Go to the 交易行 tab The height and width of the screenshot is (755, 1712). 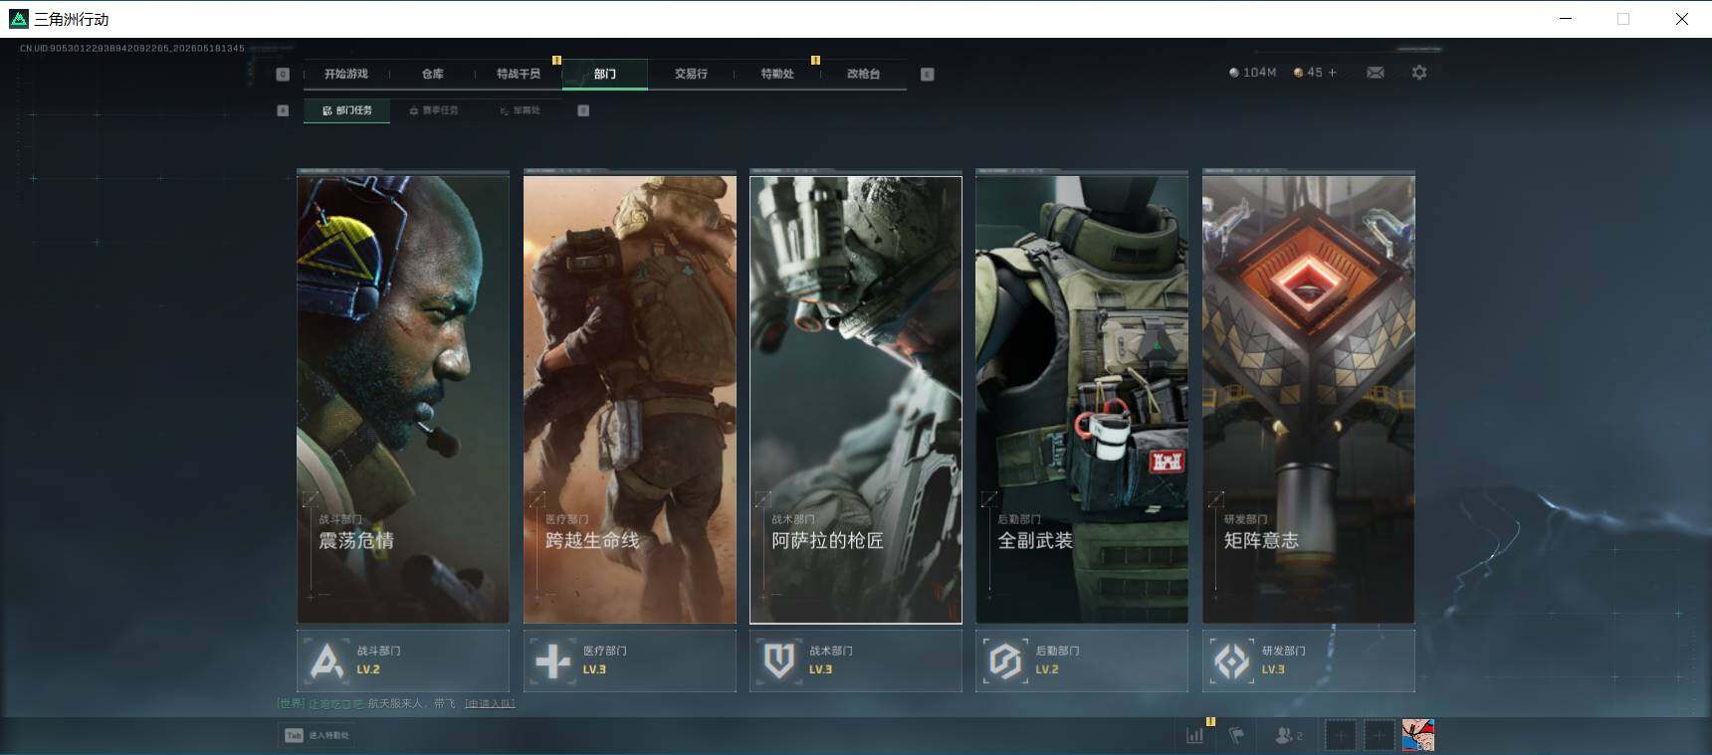tap(691, 74)
